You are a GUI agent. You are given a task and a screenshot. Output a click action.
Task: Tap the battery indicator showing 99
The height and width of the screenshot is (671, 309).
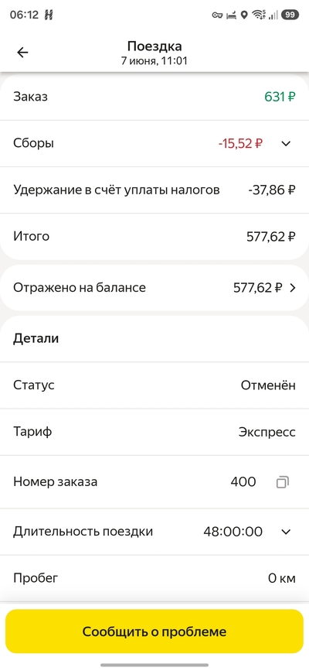click(290, 15)
